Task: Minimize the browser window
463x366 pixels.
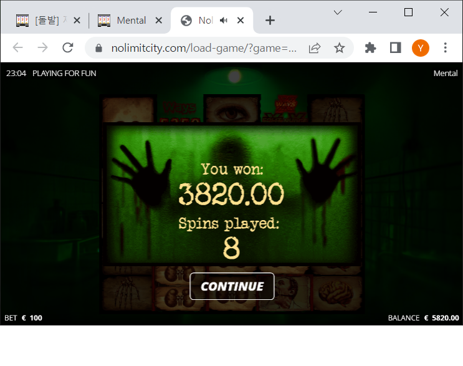Action: pyautogui.click(x=373, y=12)
